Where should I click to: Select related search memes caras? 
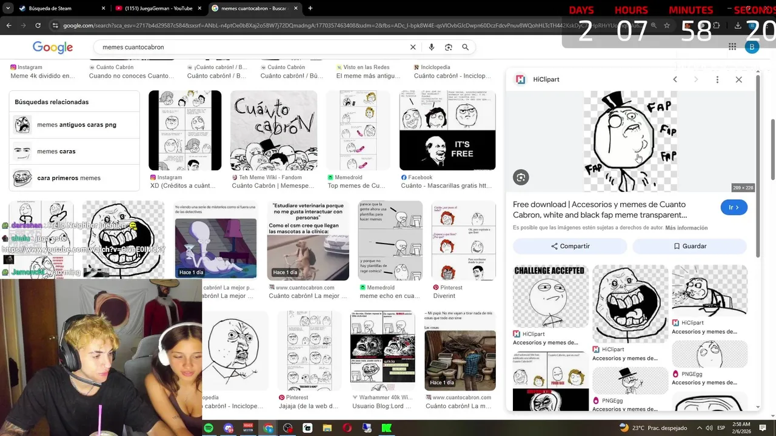tap(75, 151)
